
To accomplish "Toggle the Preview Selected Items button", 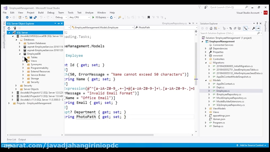I will 258,28.
